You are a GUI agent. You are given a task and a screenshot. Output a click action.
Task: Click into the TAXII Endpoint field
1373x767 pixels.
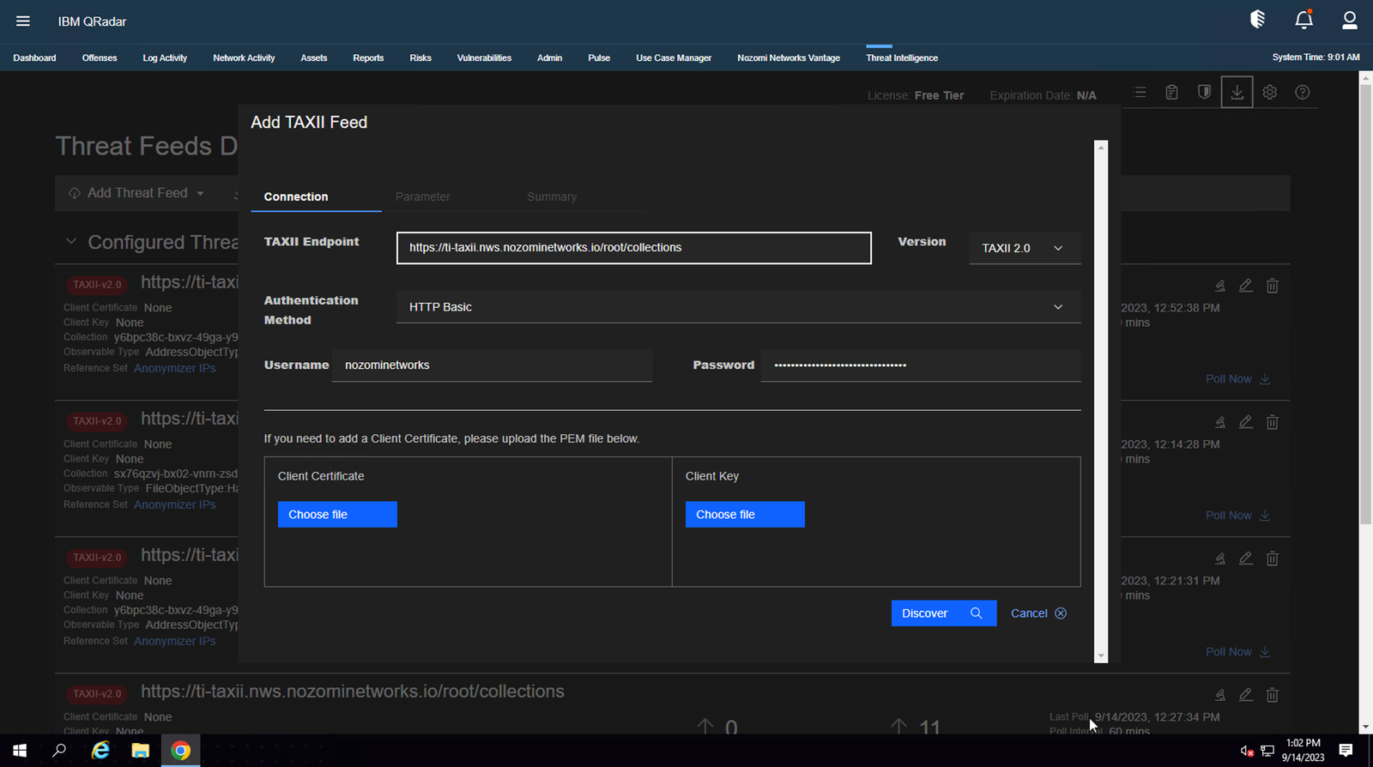tap(634, 248)
